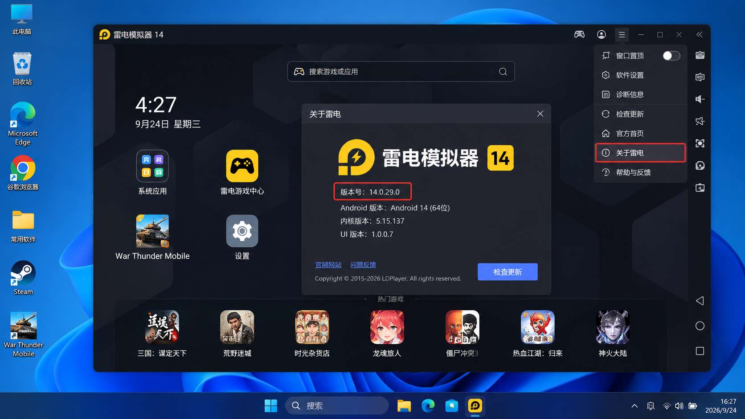
Task: Open File Explorer in the taskbar
Action: click(x=404, y=406)
